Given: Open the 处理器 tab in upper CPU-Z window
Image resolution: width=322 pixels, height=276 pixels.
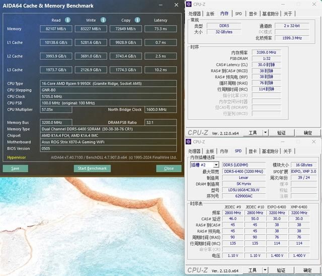Looking at the screenshot, I should (195, 14).
